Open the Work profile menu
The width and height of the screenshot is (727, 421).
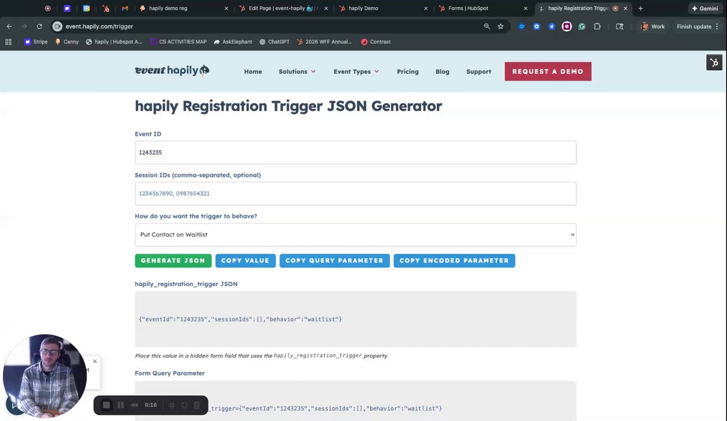[653, 26]
